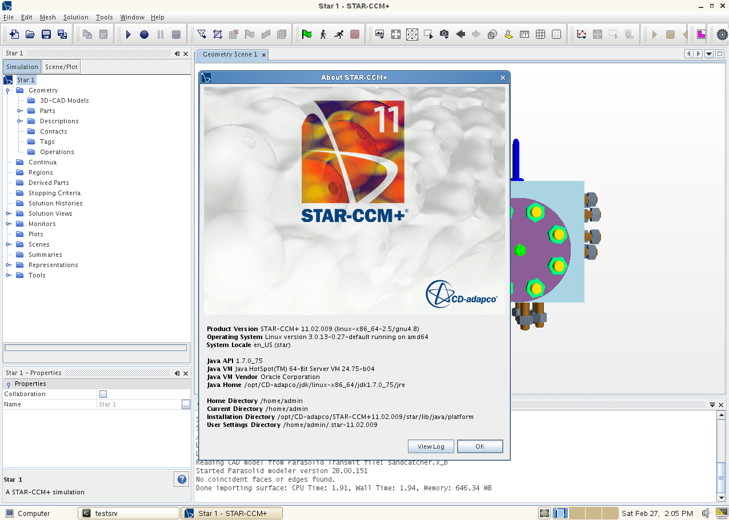Viewport: 729px width, 520px height.
Task: Click the magenta L-shaped toolbar icon
Action: coord(701,34)
